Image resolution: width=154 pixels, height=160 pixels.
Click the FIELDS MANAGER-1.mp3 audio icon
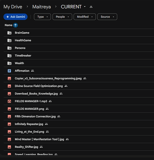[9, 101]
